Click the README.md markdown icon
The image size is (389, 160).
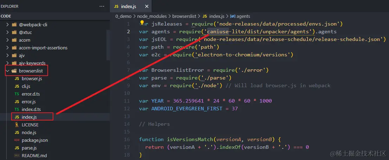pyautogui.click(x=17, y=155)
